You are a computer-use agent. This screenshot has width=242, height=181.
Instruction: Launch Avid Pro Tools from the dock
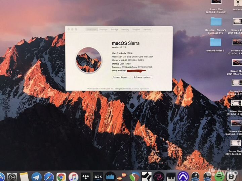pos(183,177)
